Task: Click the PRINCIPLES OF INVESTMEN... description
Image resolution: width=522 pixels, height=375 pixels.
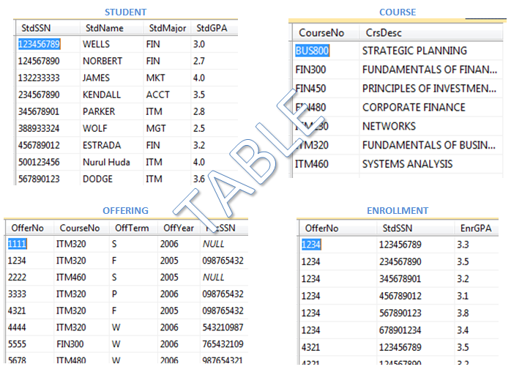Action: click(x=429, y=89)
